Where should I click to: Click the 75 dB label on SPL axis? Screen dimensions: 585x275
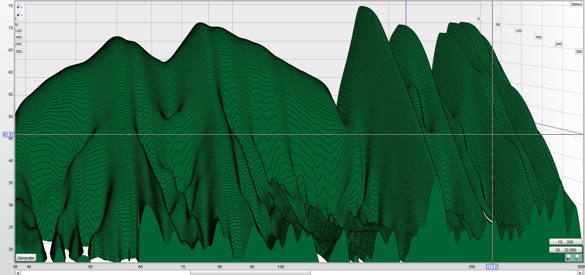11,6
